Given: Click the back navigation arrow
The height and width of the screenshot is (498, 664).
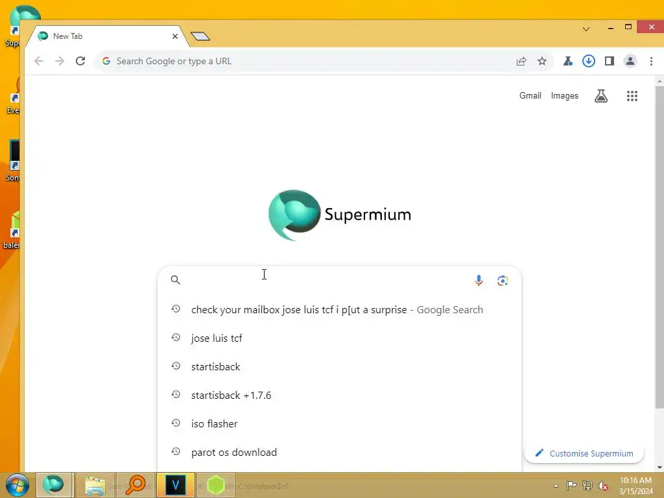Looking at the screenshot, I should click(39, 61).
